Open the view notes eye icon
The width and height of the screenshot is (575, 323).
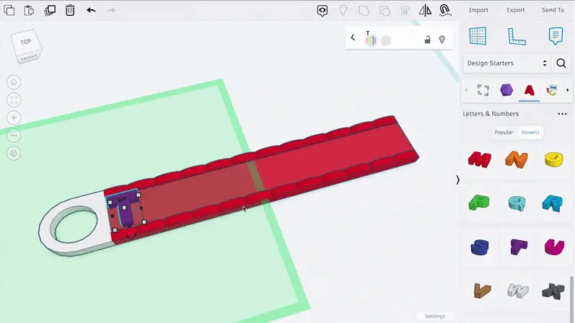click(x=322, y=11)
